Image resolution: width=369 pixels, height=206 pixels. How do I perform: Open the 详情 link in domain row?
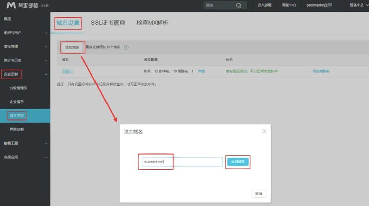pyautogui.click(x=201, y=71)
